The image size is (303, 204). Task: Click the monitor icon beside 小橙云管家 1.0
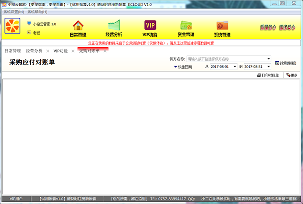point(29,23)
